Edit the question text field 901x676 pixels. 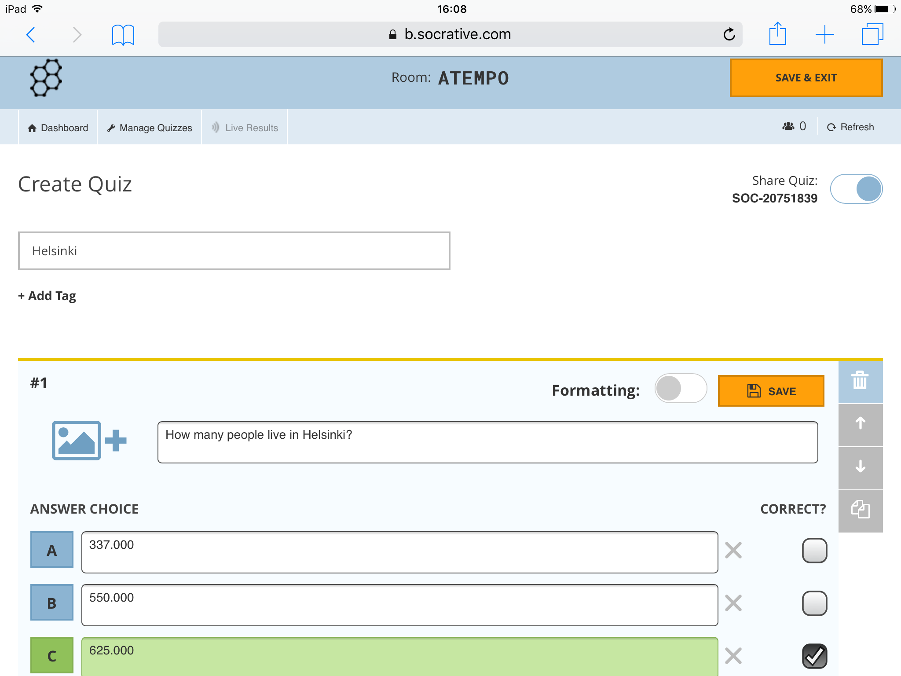[487, 442]
